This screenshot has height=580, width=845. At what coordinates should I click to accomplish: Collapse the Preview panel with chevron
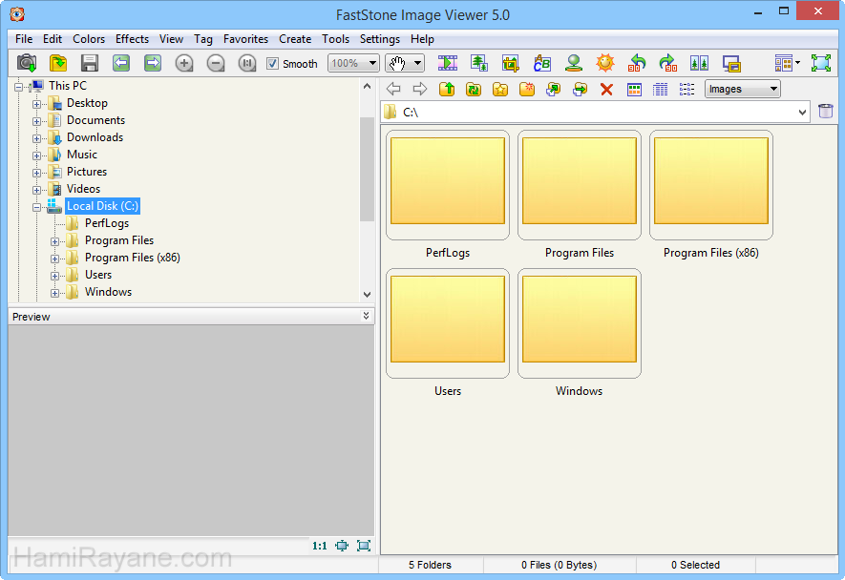point(367,316)
